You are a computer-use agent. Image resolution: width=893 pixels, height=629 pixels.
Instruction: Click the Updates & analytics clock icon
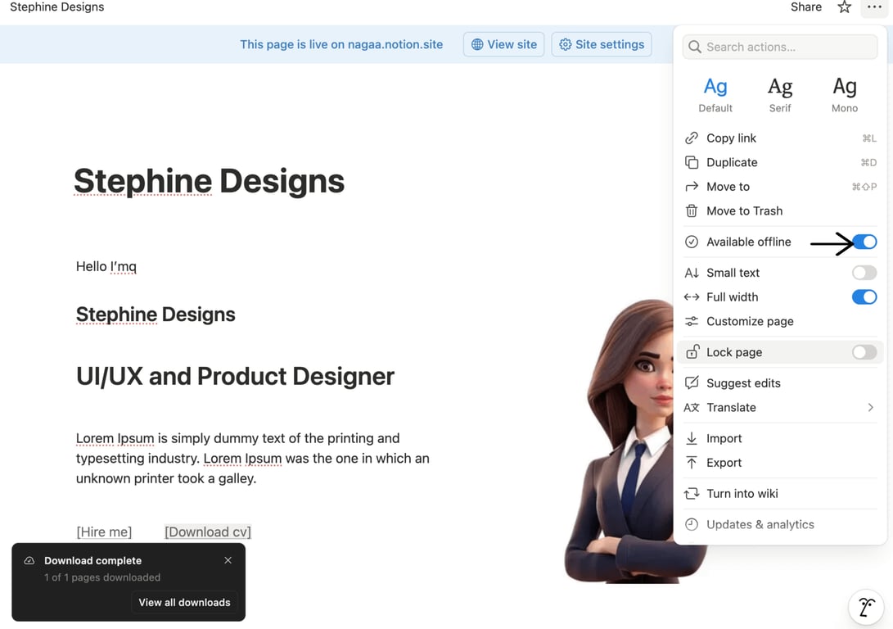[x=692, y=524]
